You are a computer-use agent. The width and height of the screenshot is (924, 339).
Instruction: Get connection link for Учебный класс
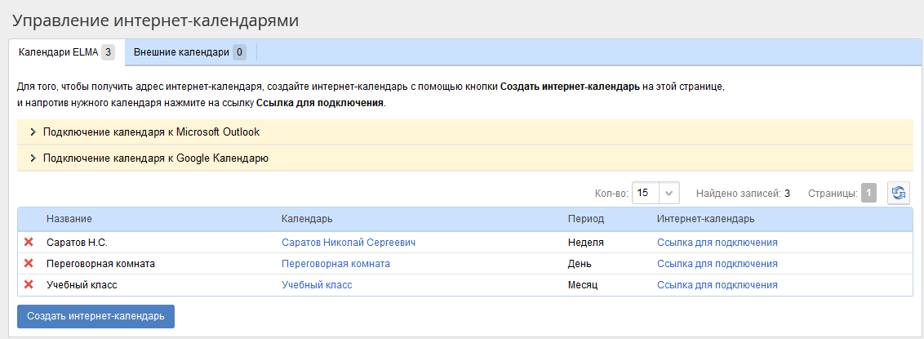pyautogui.click(x=717, y=285)
